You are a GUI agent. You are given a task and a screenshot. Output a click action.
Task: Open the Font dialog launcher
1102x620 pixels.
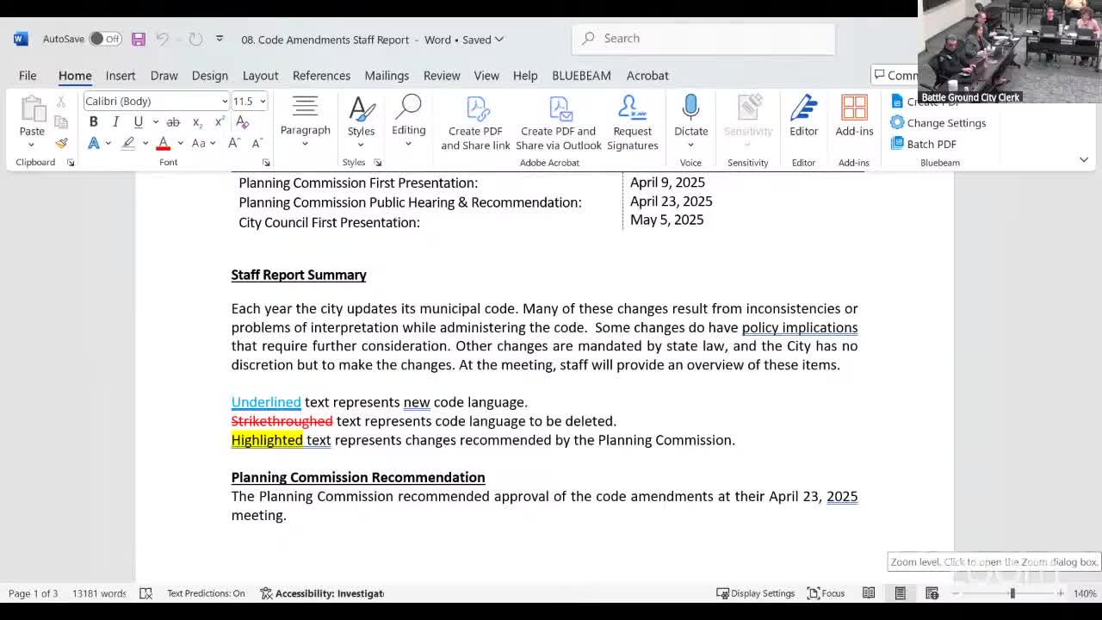pyautogui.click(x=266, y=163)
